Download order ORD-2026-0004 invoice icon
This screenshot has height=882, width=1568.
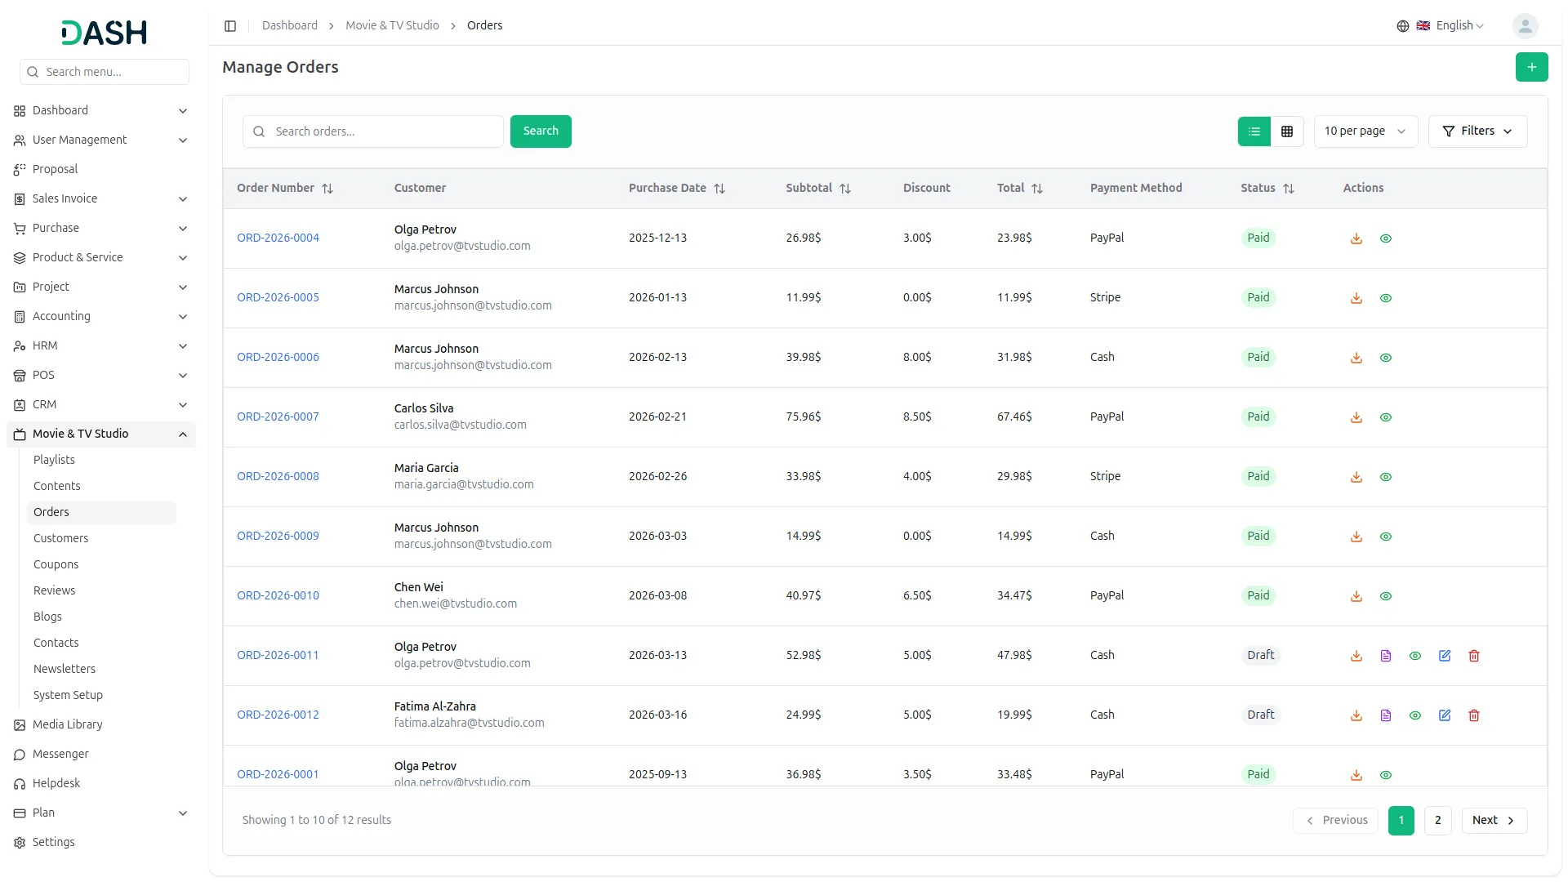tap(1356, 238)
